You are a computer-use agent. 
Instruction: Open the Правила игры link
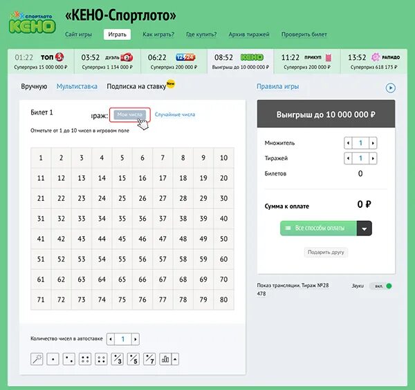277,86
